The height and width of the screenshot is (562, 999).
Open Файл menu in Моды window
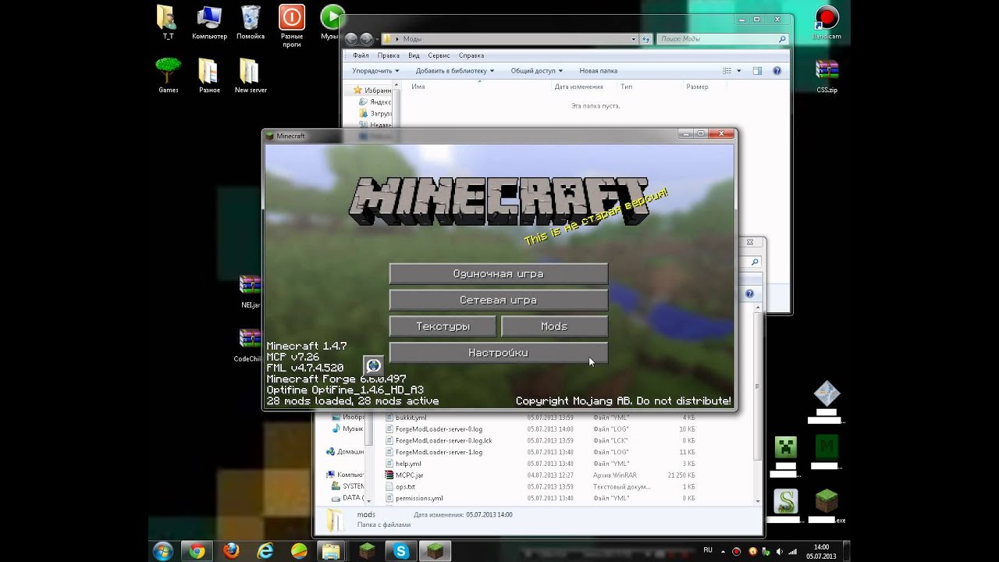coord(361,55)
